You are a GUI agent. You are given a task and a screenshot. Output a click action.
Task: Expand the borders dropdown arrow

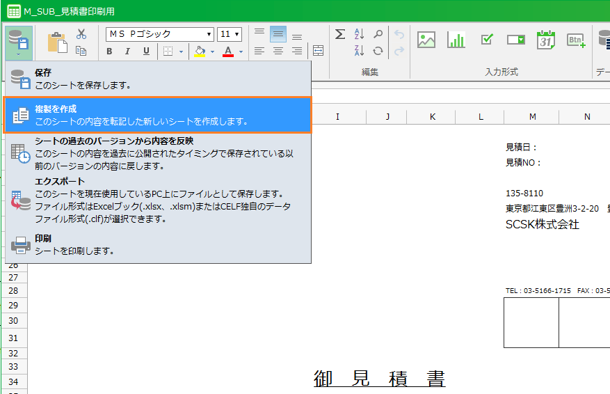181,52
